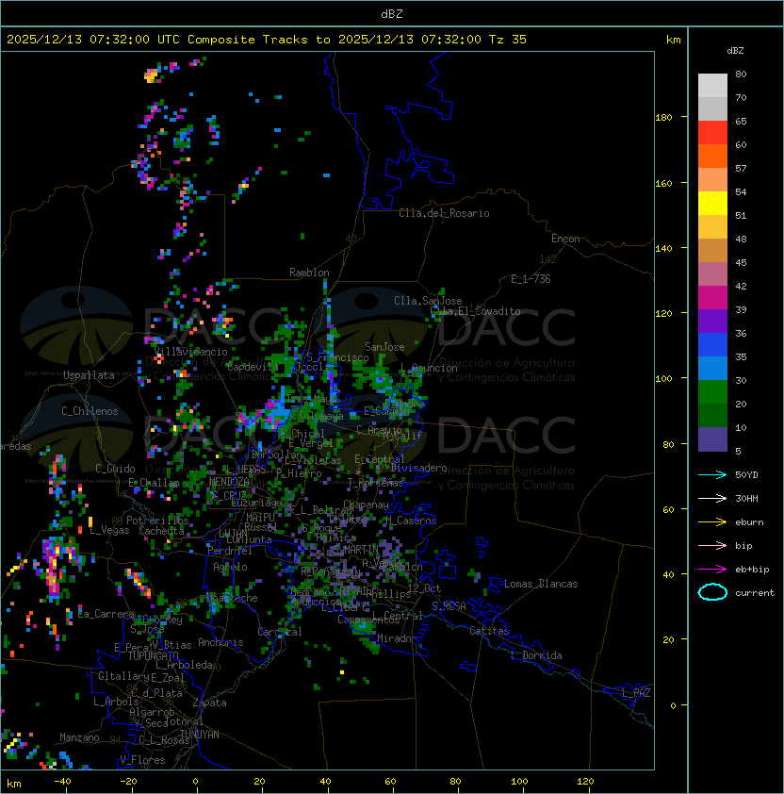Screen dimensions: 784x794
Task: Select the TUNUYAN map label
Action: [x=200, y=734]
